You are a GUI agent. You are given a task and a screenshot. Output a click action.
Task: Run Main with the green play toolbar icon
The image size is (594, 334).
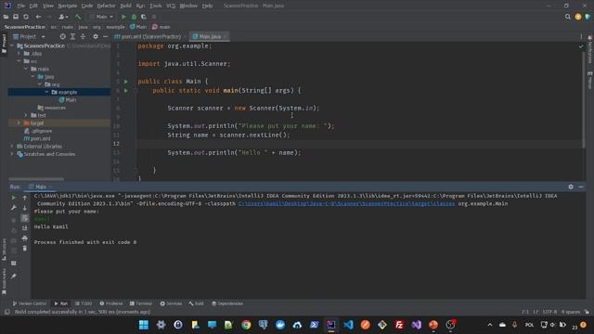pos(123,17)
